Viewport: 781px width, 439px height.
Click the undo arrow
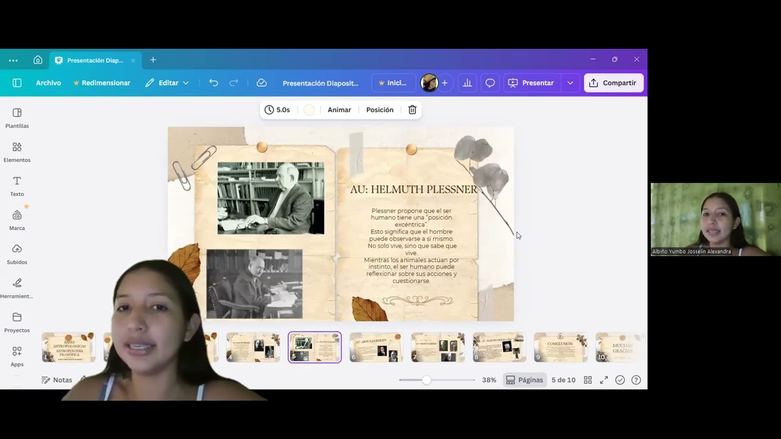coord(214,83)
